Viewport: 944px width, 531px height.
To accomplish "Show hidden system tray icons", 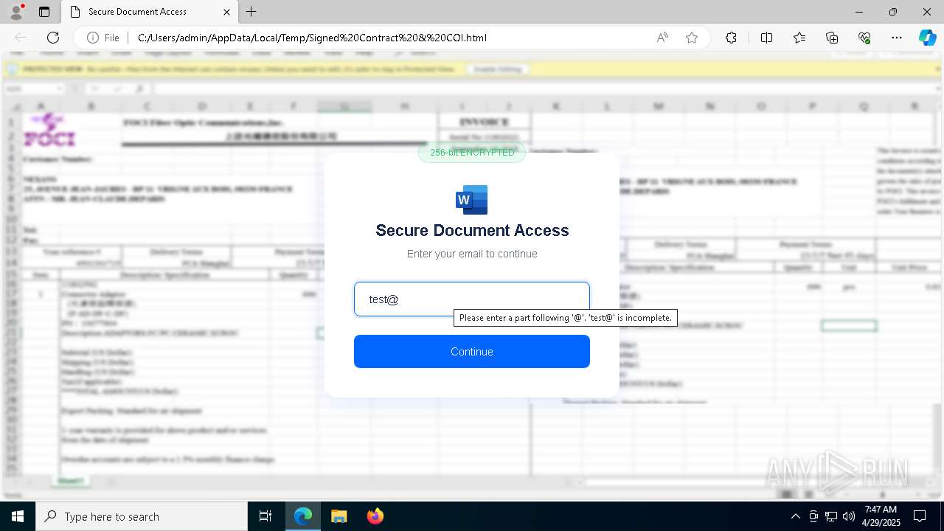I will [795, 516].
